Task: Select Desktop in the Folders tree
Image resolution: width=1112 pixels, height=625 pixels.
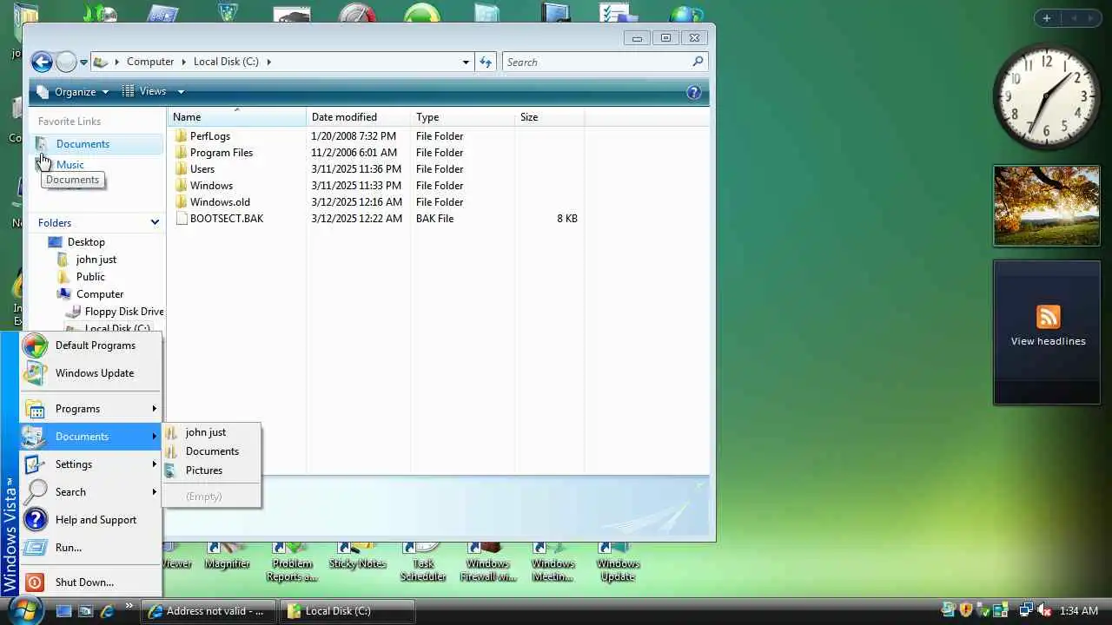Action: 86,242
